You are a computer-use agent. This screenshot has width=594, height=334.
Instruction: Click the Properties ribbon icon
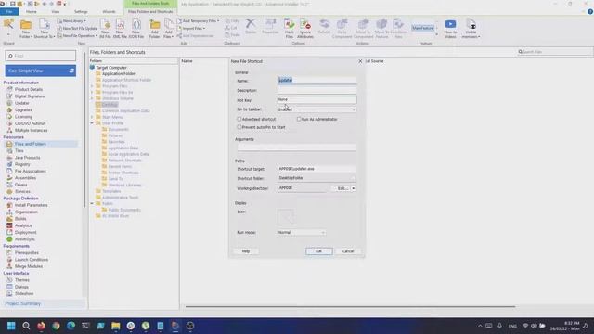click(x=270, y=26)
